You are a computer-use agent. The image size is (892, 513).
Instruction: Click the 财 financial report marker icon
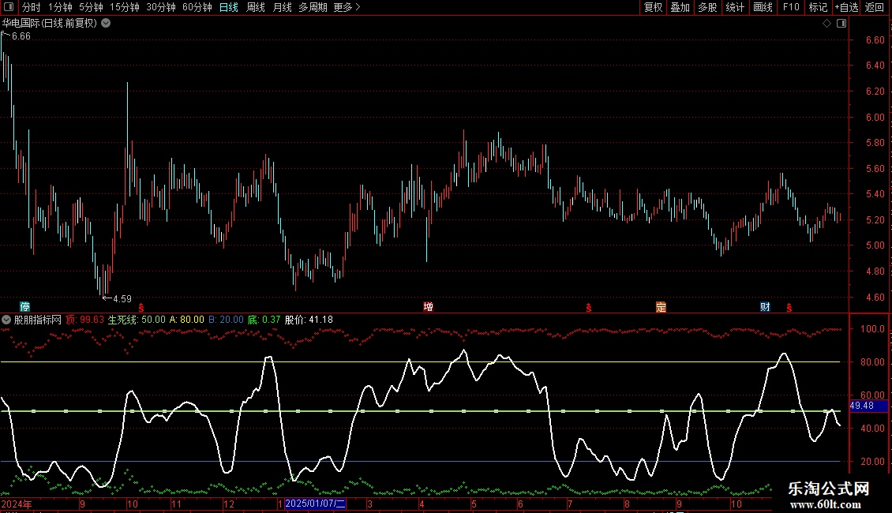click(x=765, y=306)
